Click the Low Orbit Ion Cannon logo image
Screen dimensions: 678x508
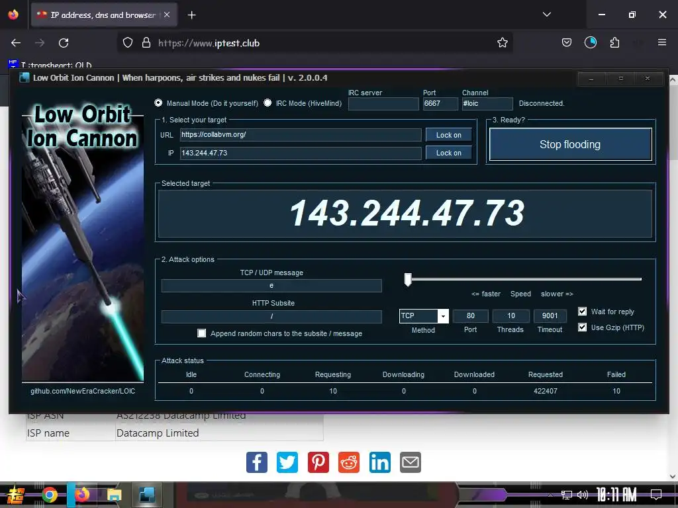pyautogui.click(x=83, y=241)
